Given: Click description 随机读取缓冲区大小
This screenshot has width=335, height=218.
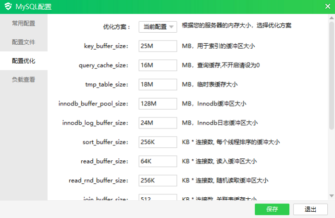Looking at the screenshot, I should pyautogui.click(x=242, y=180).
